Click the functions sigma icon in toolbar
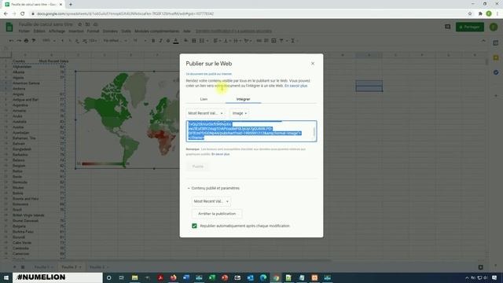This screenshot has width=503, height=283. [x=293, y=41]
